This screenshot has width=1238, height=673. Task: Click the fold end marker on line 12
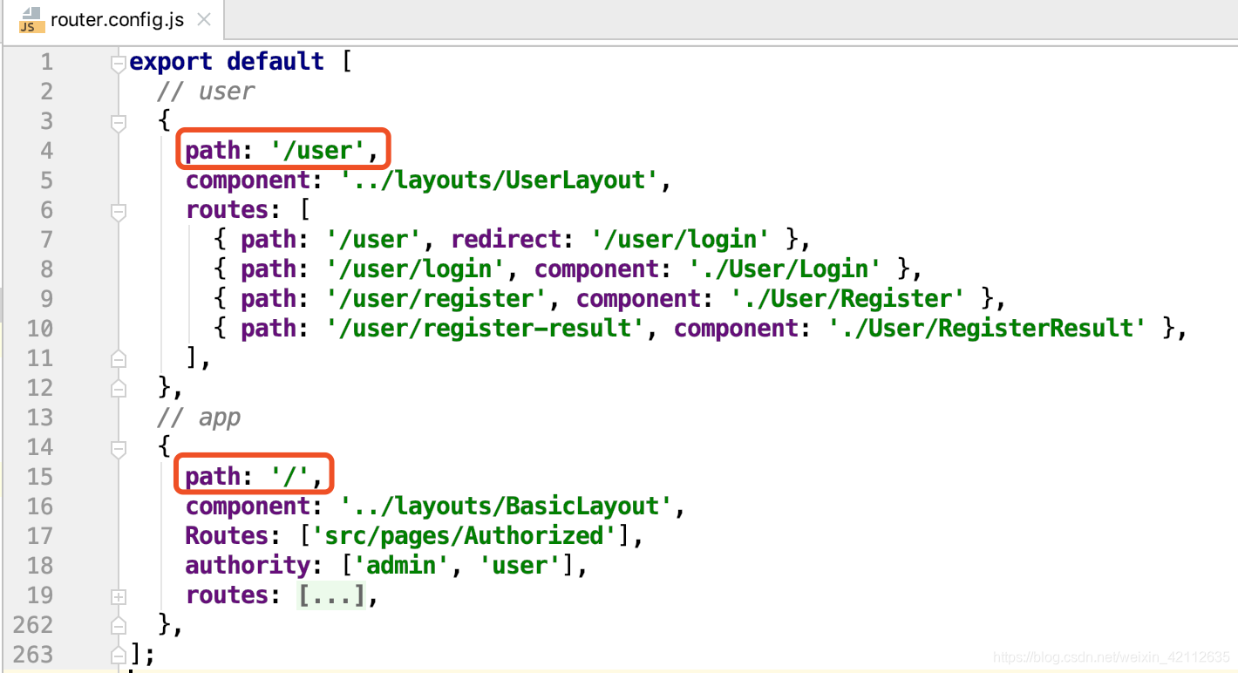click(x=119, y=389)
